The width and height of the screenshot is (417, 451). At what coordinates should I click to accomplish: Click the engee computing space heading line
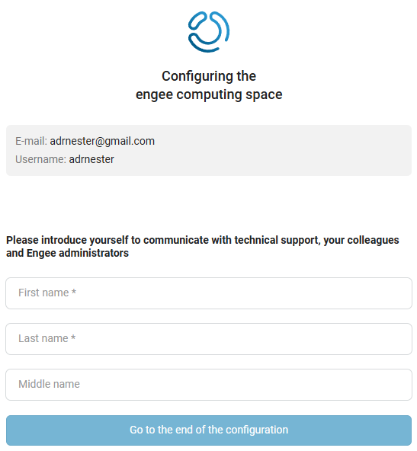(x=209, y=94)
